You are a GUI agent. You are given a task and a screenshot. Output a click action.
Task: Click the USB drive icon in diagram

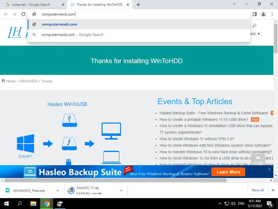69,120
